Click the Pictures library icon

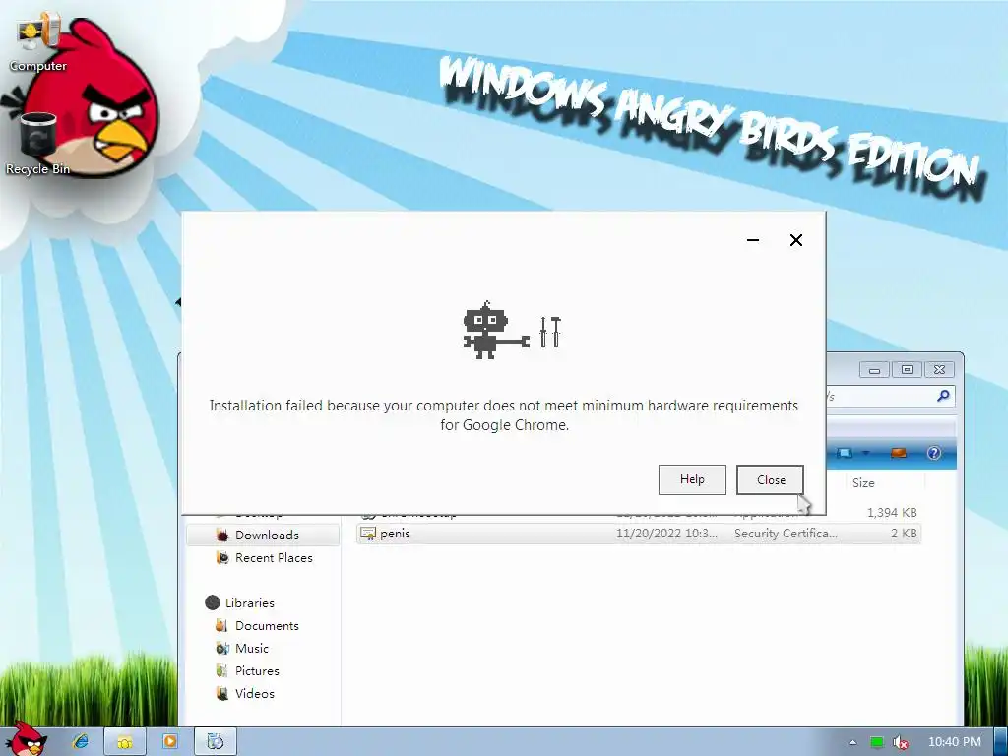pyautogui.click(x=221, y=670)
